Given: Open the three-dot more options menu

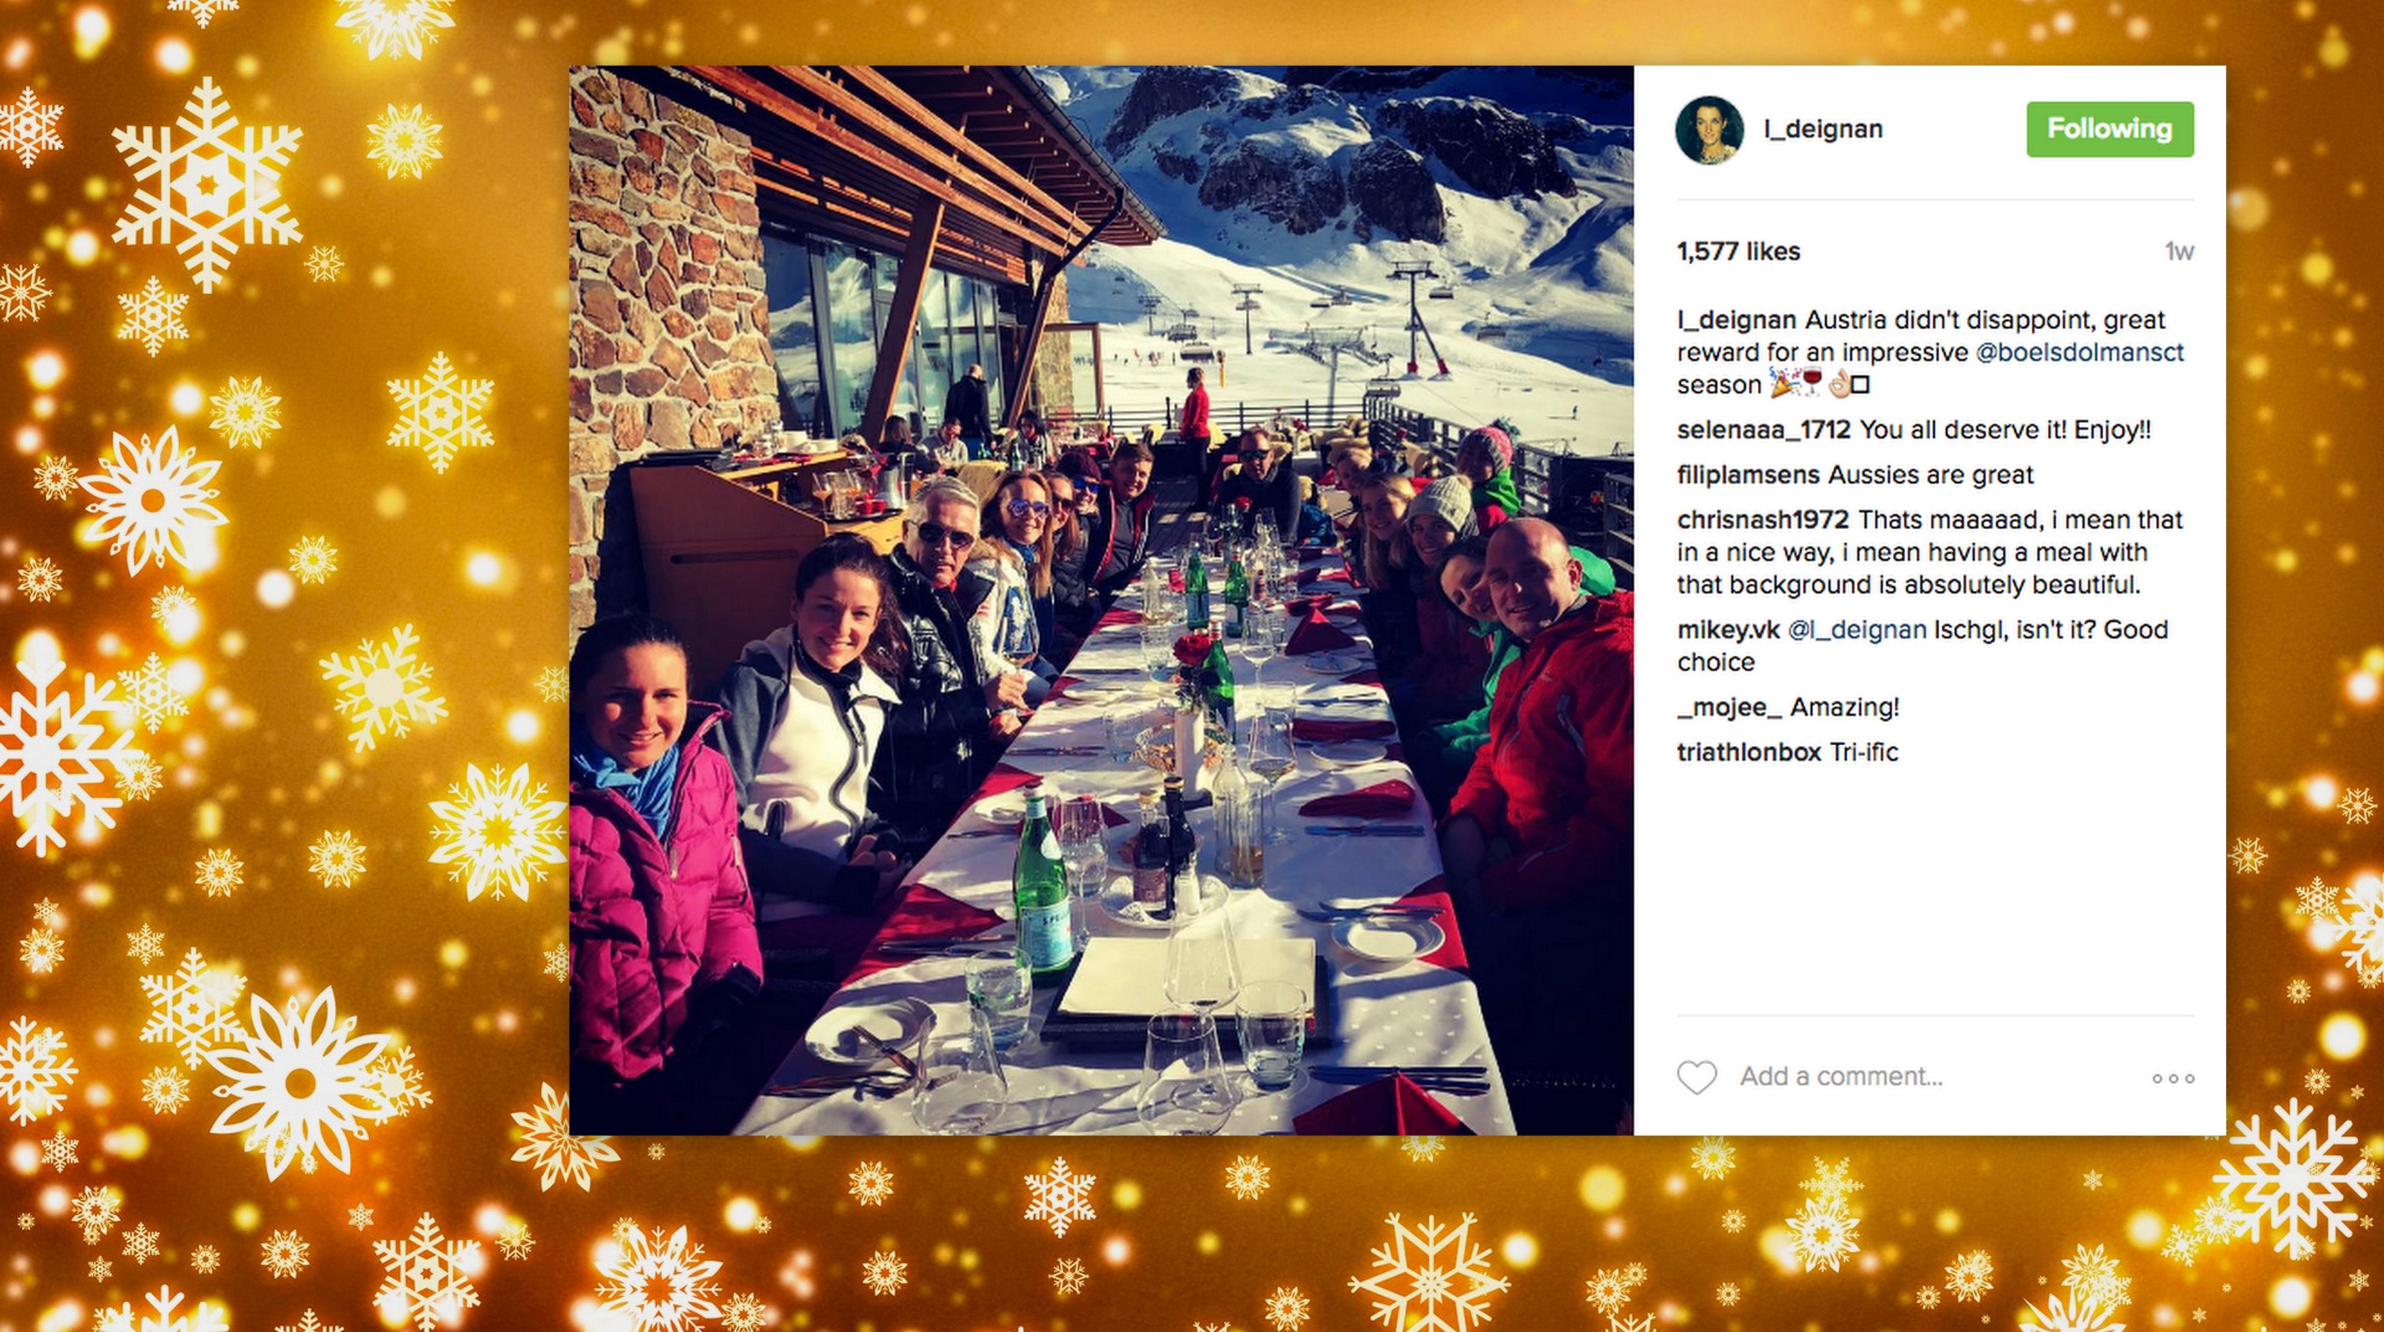Looking at the screenshot, I should click(x=2172, y=1078).
